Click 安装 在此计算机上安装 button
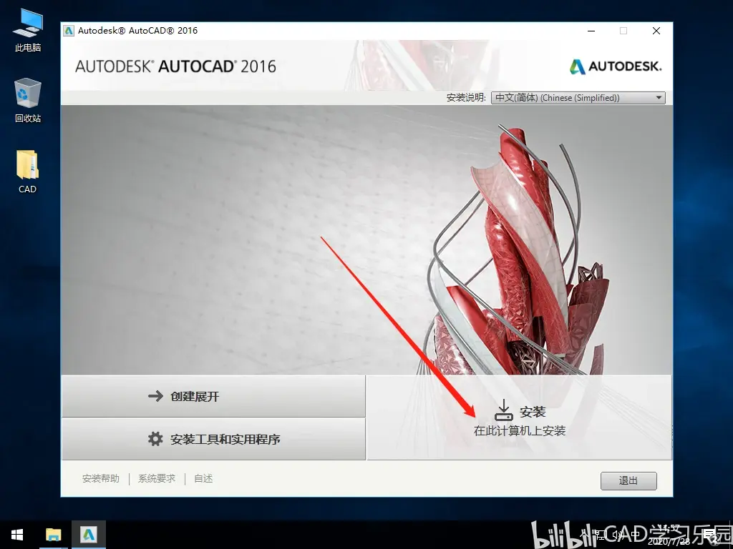 [x=520, y=417]
